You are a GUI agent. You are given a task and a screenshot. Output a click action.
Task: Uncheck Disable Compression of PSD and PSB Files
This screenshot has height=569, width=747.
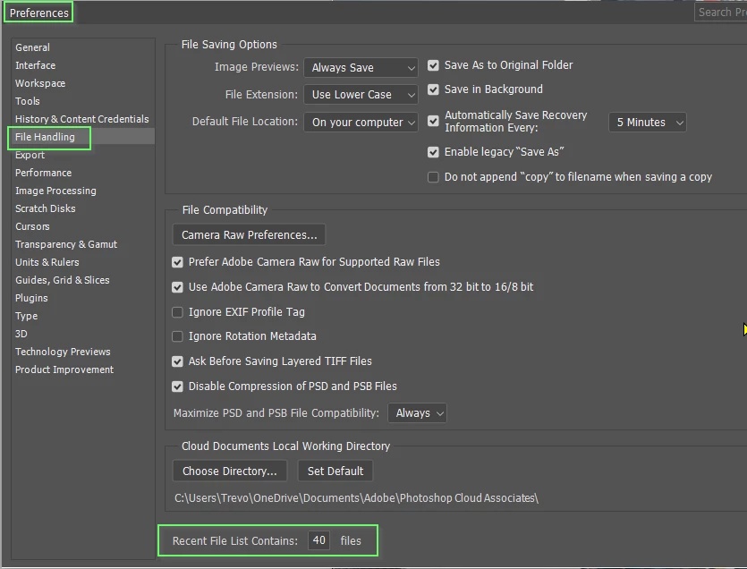tap(177, 386)
